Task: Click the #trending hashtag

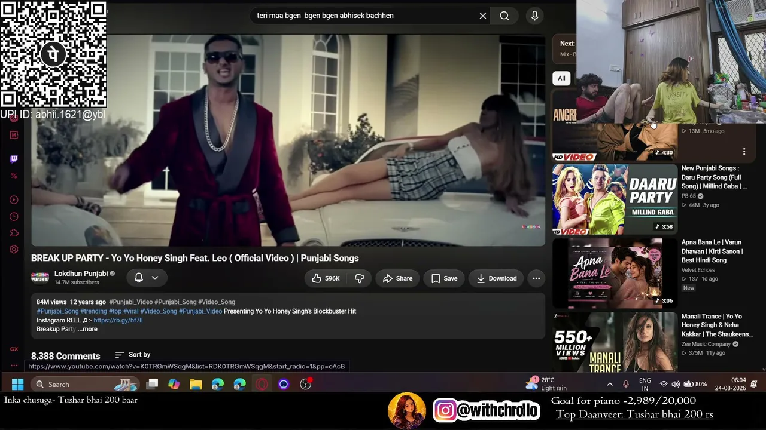Action: [93, 311]
